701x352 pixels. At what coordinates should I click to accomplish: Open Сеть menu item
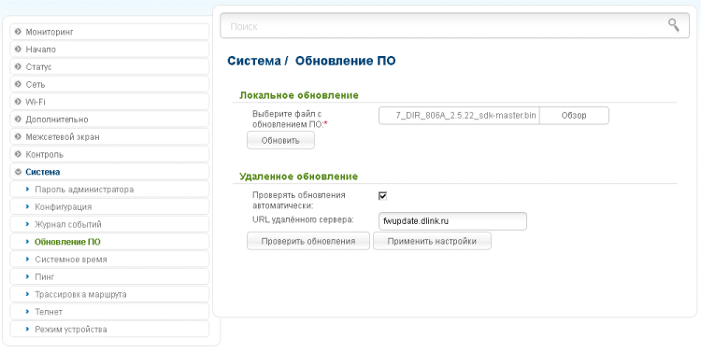(x=109, y=84)
